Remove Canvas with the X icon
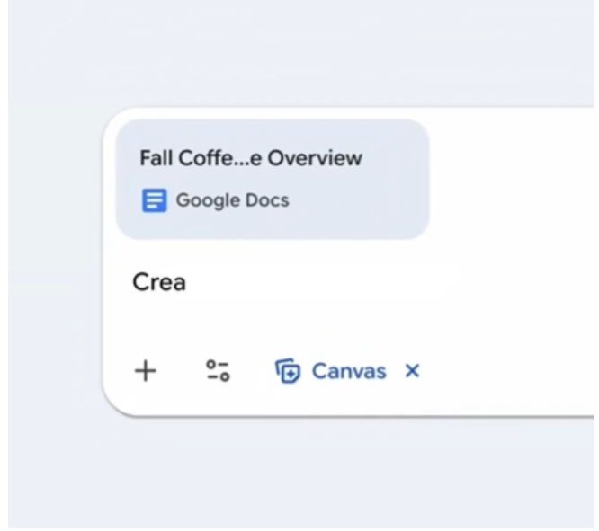This screenshot has width=599, height=531. (412, 371)
